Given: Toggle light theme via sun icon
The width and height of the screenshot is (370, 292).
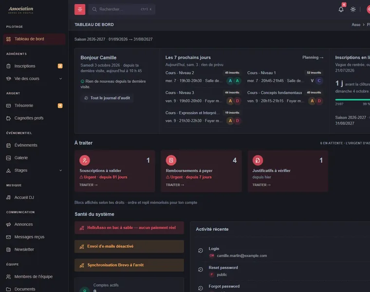Looking at the screenshot, I should point(353,9).
